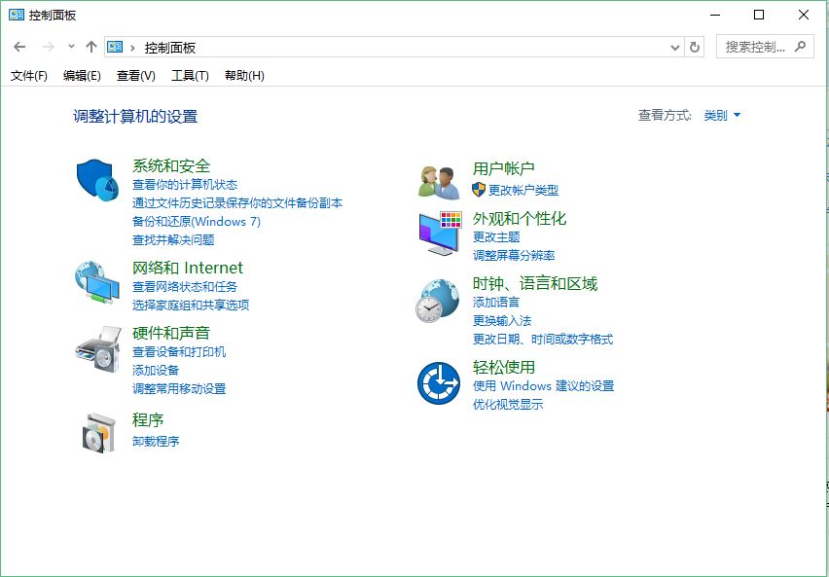This screenshot has height=577, width=829.
Task: Click 选择家庭组和共享选项 link
Action: pos(191,306)
